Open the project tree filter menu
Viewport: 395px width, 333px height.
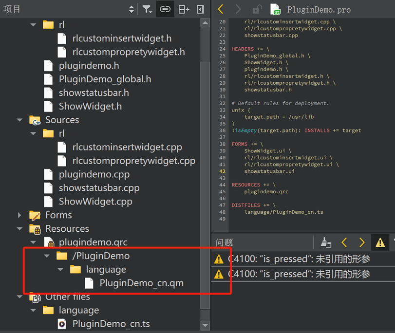click(x=147, y=9)
